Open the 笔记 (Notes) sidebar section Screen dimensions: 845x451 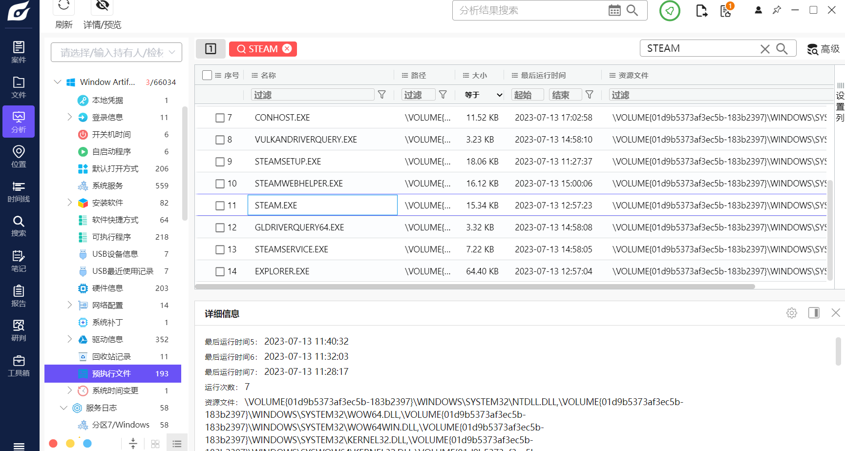(19, 261)
